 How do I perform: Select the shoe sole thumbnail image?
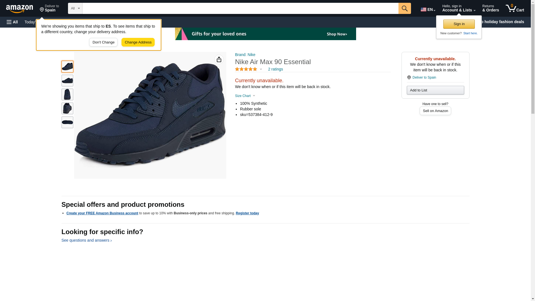[67, 122]
